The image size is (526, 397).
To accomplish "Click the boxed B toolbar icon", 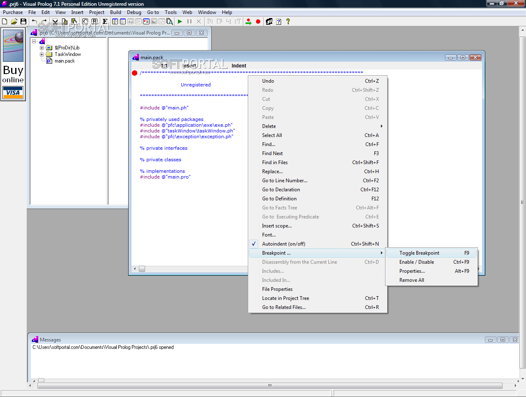I will point(95,21).
